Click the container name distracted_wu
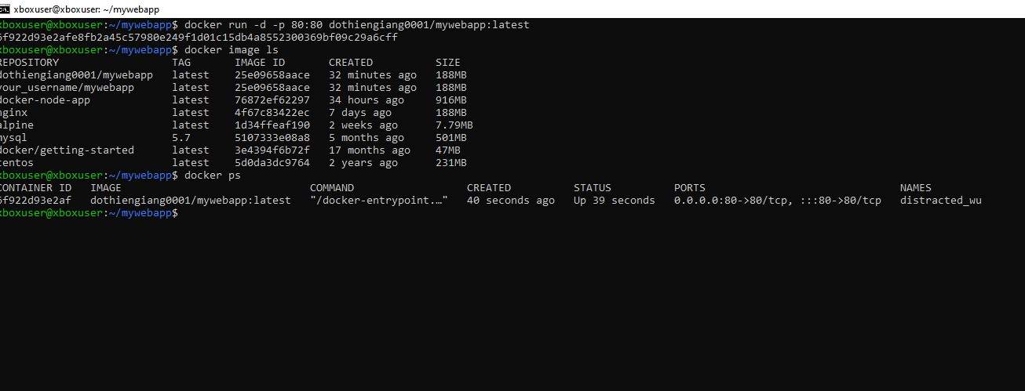This screenshot has width=1025, height=391. point(940,201)
